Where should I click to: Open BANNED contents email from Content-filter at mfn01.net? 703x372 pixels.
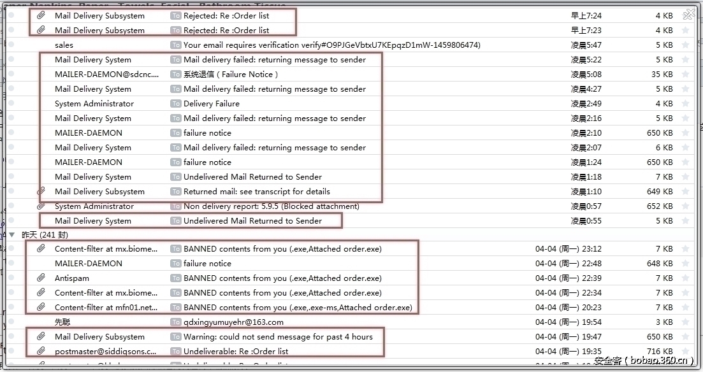pyautogui.click(x=298, y=308)
